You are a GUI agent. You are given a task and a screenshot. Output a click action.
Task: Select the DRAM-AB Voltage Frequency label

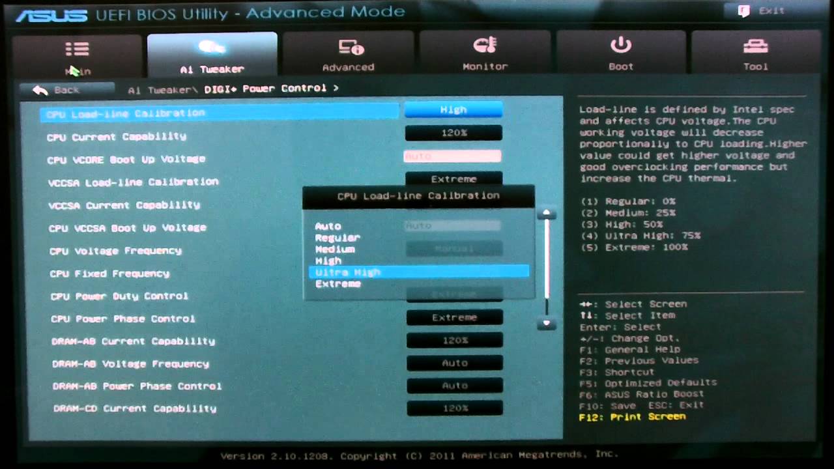131,363
